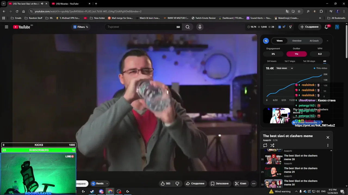Reload the page

17,11
